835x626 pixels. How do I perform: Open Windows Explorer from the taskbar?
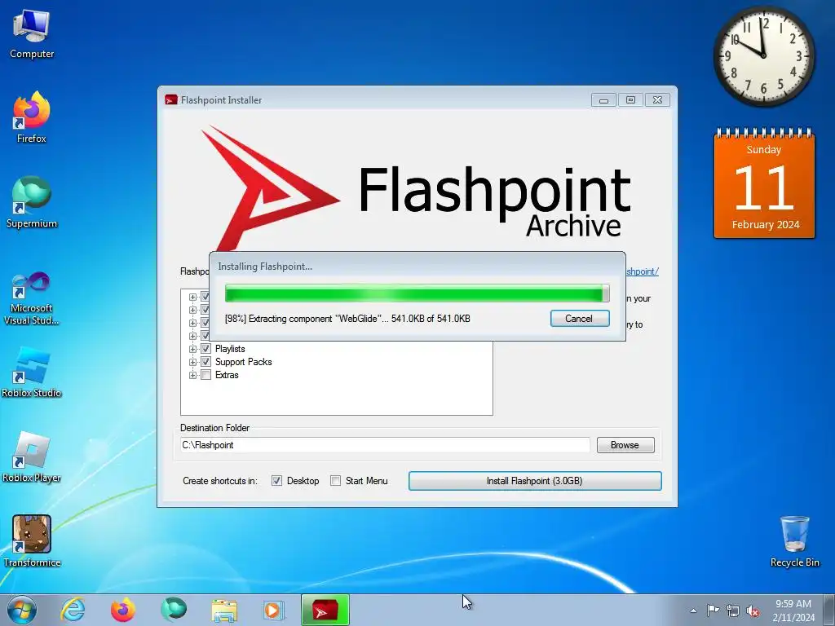pyautogui.click(x=224, y=610)
